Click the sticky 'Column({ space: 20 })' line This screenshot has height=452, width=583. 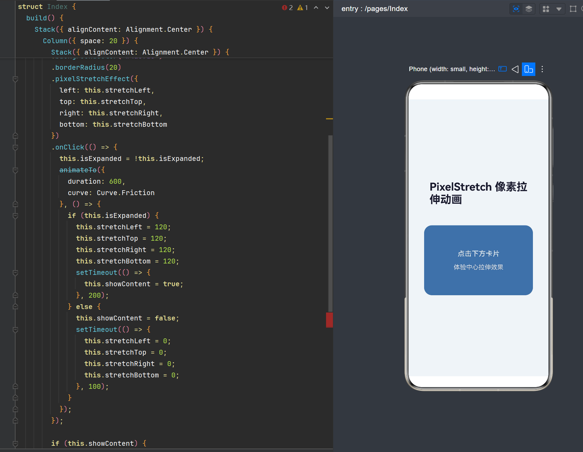90,41
